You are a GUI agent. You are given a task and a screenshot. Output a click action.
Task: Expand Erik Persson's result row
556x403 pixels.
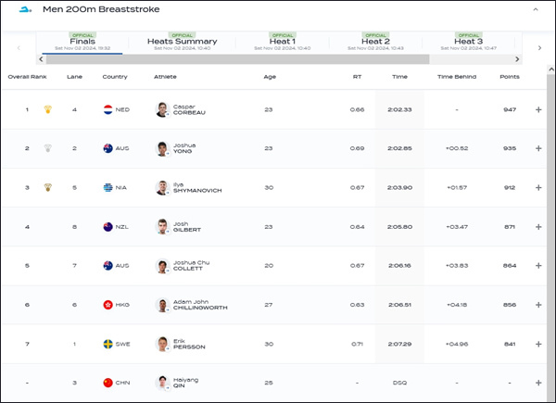(x=538, y=344)
